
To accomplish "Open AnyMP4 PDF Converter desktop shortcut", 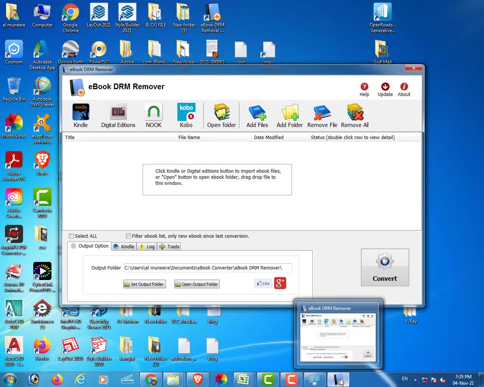I will pyautogui.click(x=14, y=240).
